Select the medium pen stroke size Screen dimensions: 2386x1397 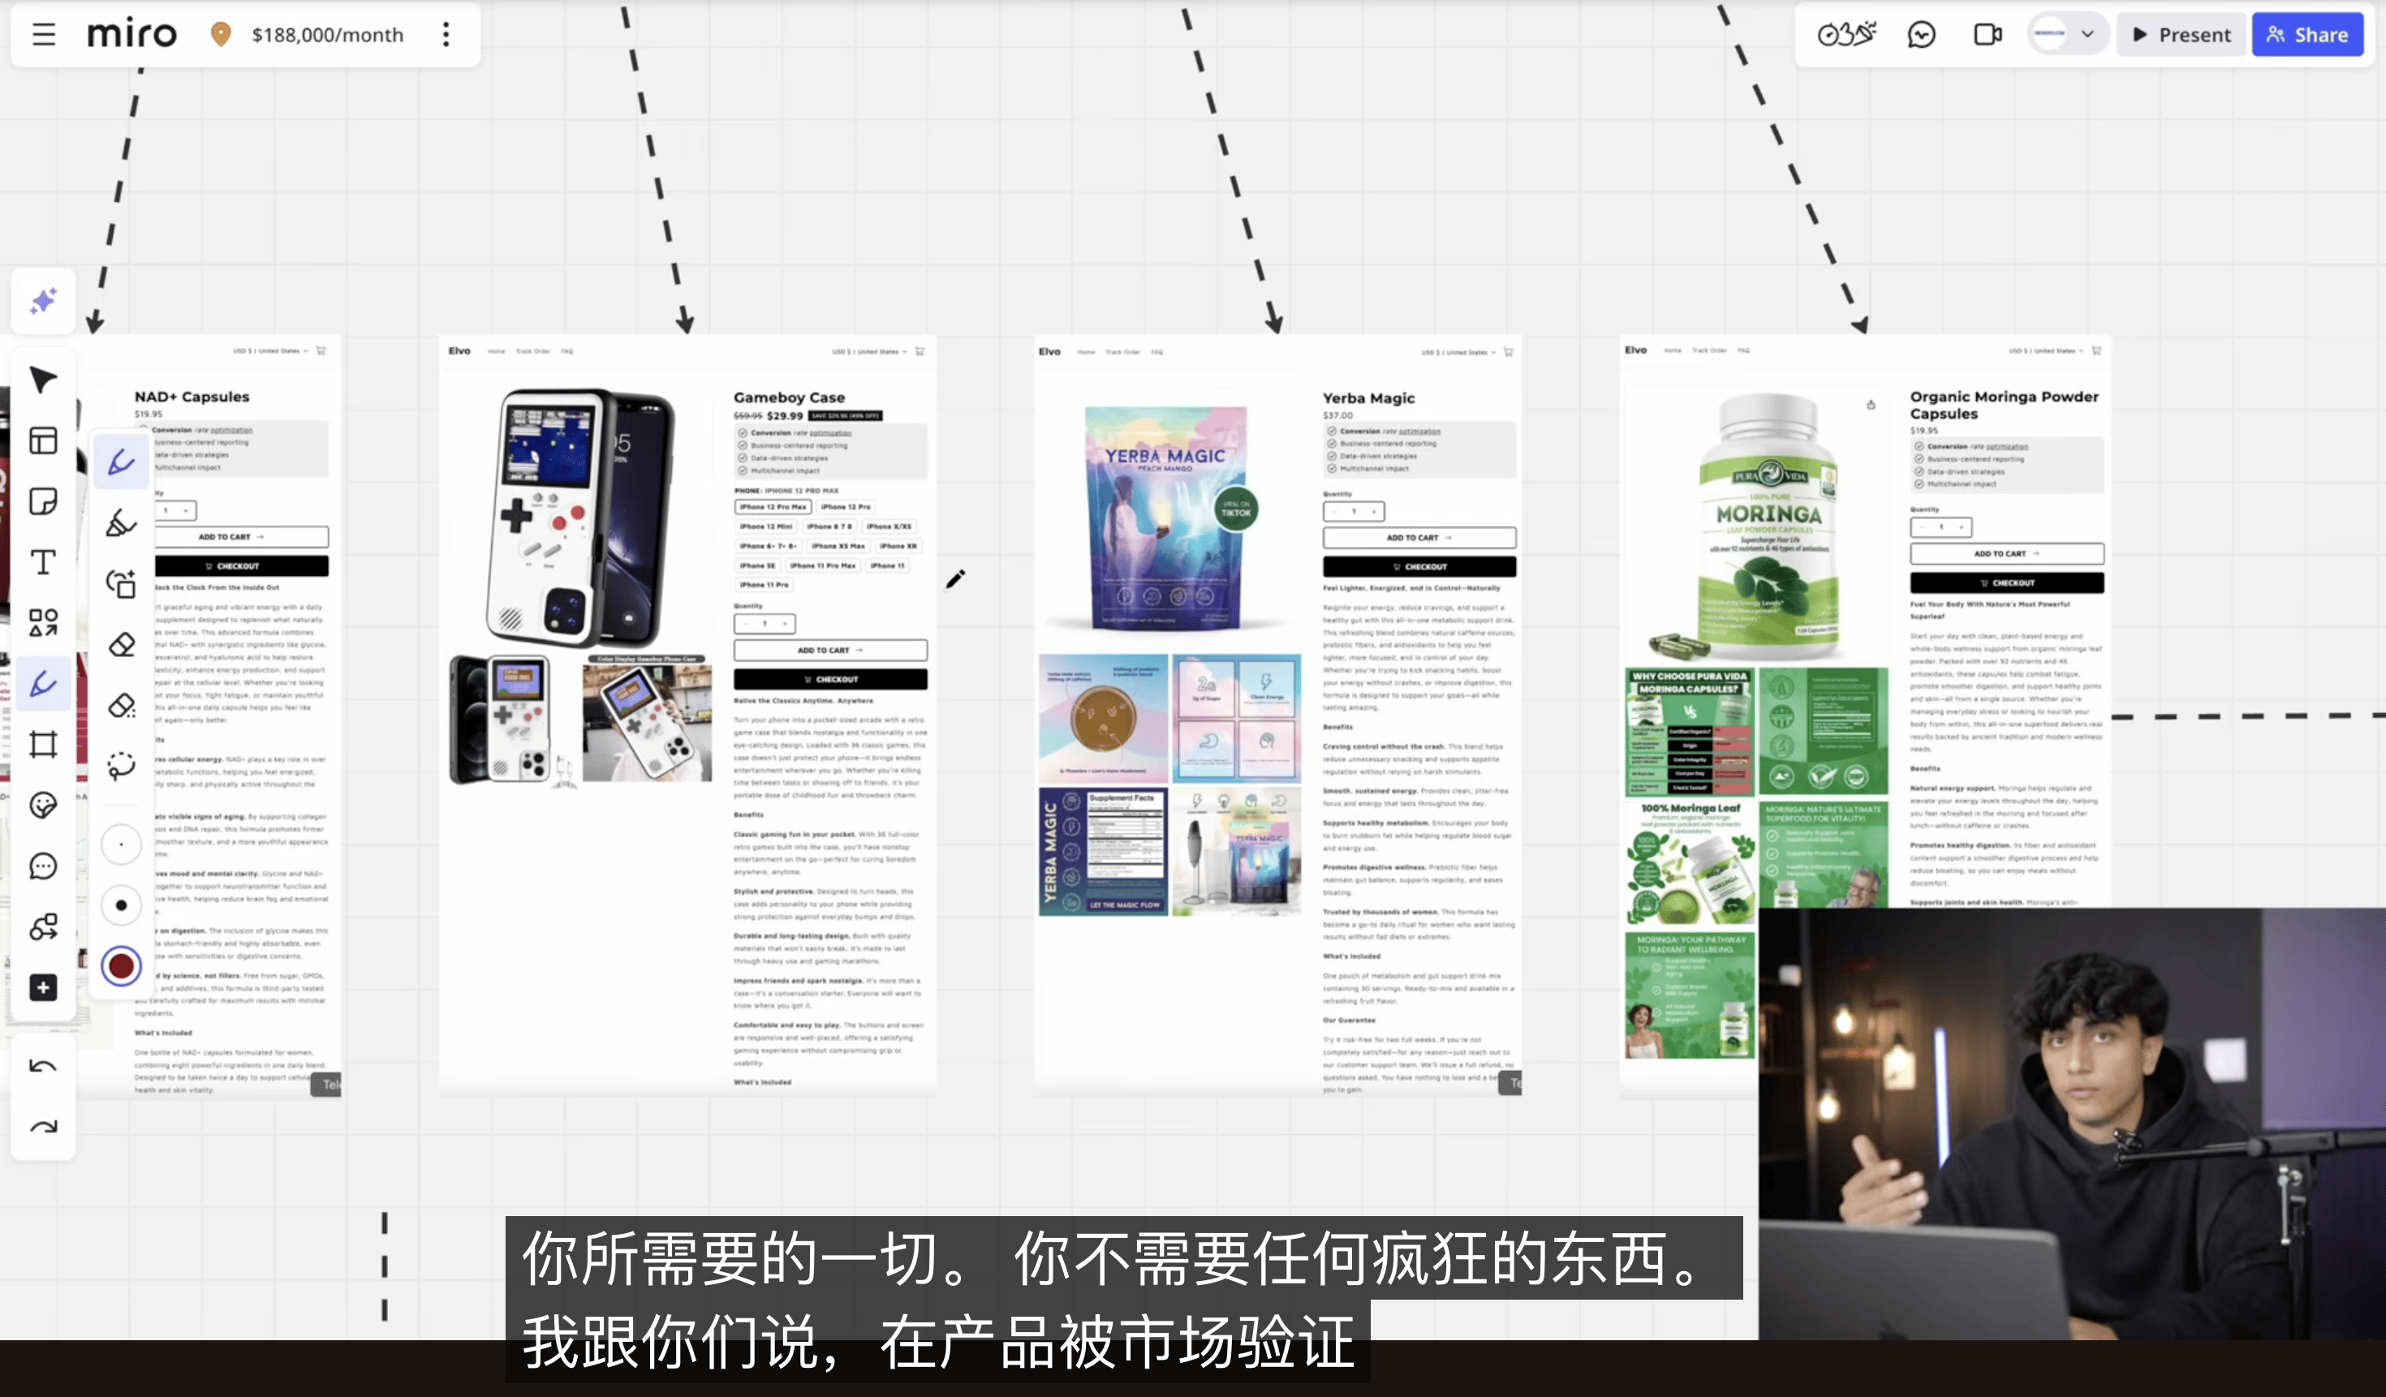coord(121,905)
